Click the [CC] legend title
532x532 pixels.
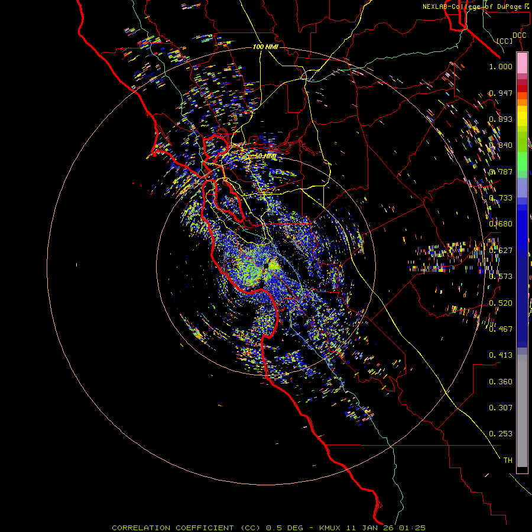tap(505, 41)
